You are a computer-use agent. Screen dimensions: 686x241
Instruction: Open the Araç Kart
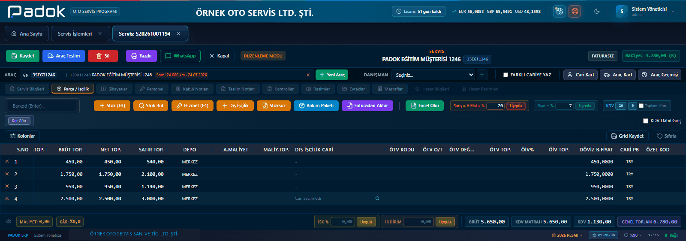pos(618,75)
